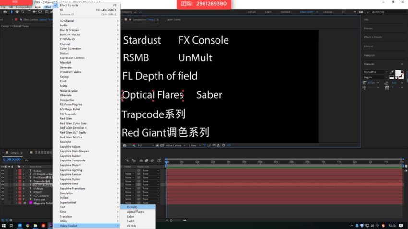
Task: Choose Element from the Video Copilot submenu
Action: 137,207
